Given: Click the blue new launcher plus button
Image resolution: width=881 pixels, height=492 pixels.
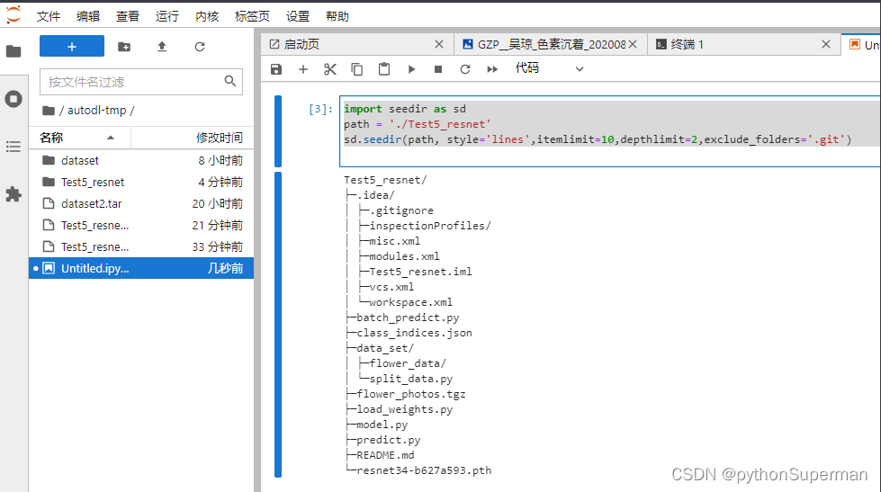Looking at the screenshot, I should point(72,47).
